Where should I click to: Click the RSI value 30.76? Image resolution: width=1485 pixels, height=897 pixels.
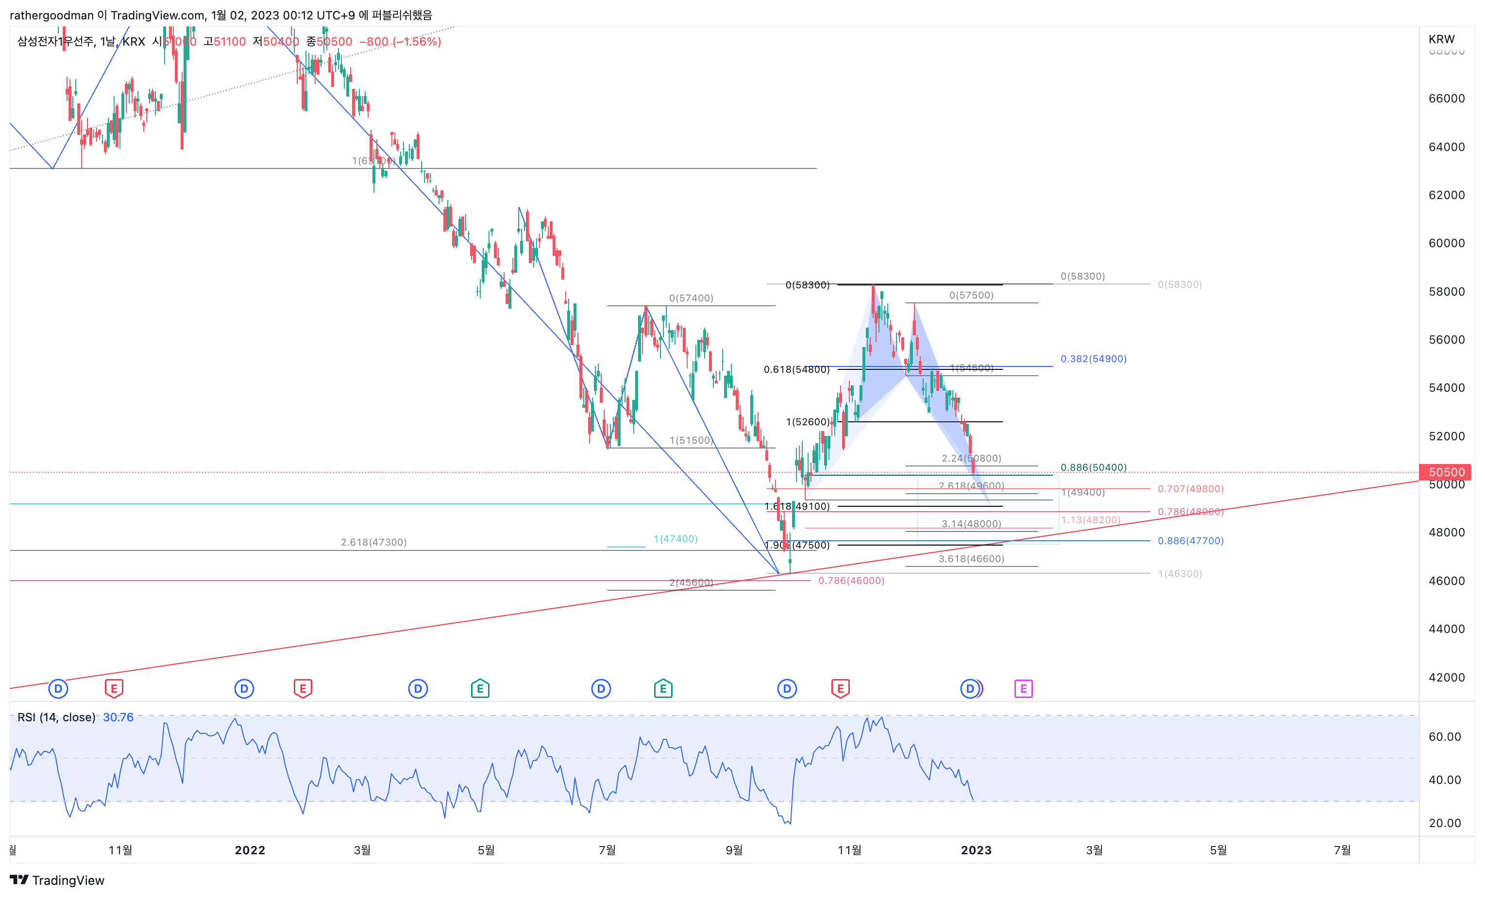118,717
